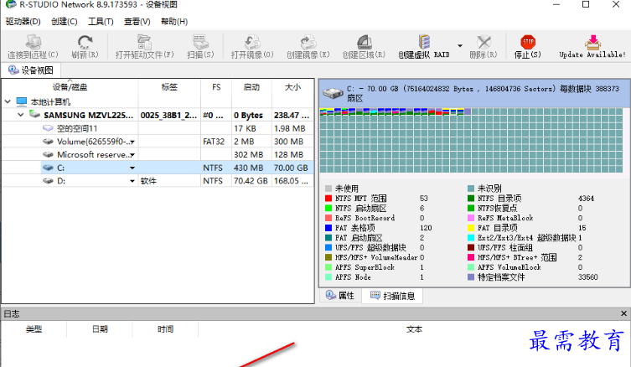The image size is (631, 367).
Task: Switch to the 属性 tab
Action: tap(340, 296)
